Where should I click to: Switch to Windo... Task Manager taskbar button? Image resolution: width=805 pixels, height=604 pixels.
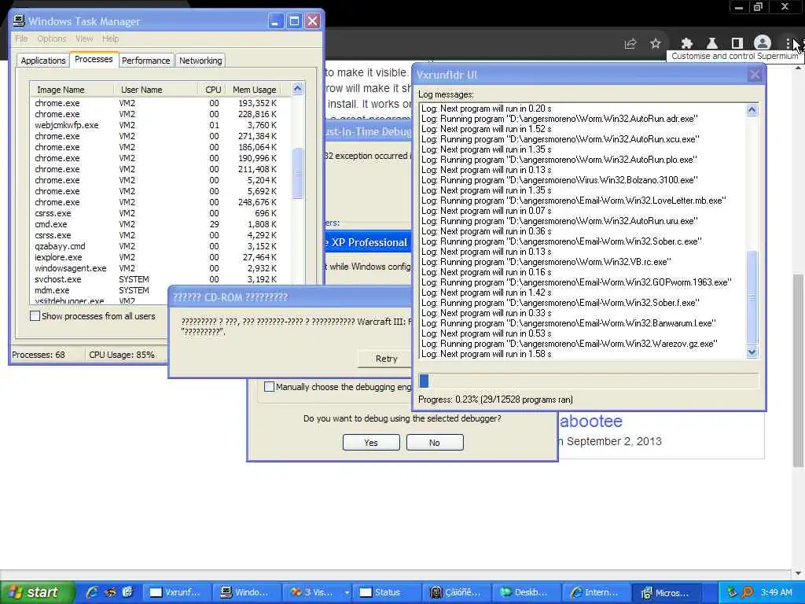coord(247,592)
